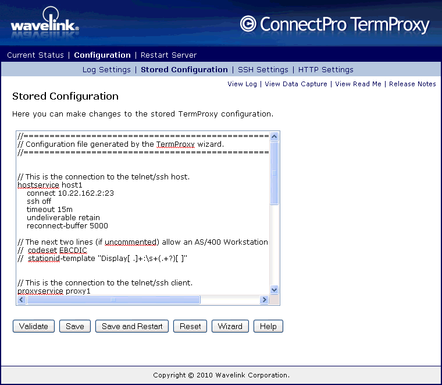Click 'This is the connection to the telnet/ssh client' comment

[105, 283]
